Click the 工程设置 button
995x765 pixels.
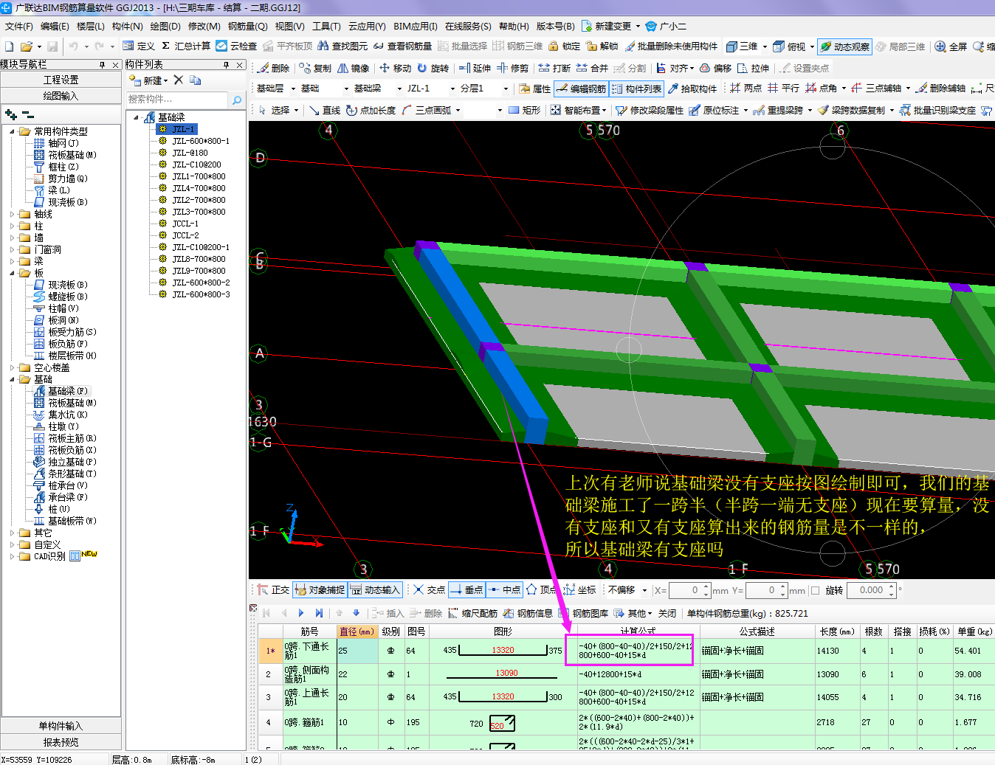pos(61,80)
